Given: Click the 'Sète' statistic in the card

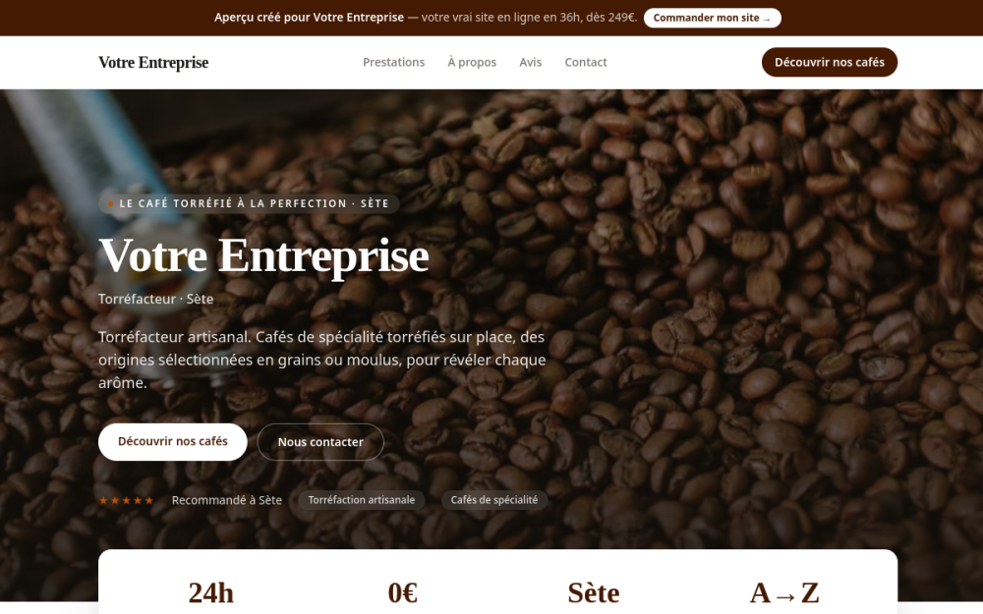Looking at the screenshot, I should pos(594,592).
